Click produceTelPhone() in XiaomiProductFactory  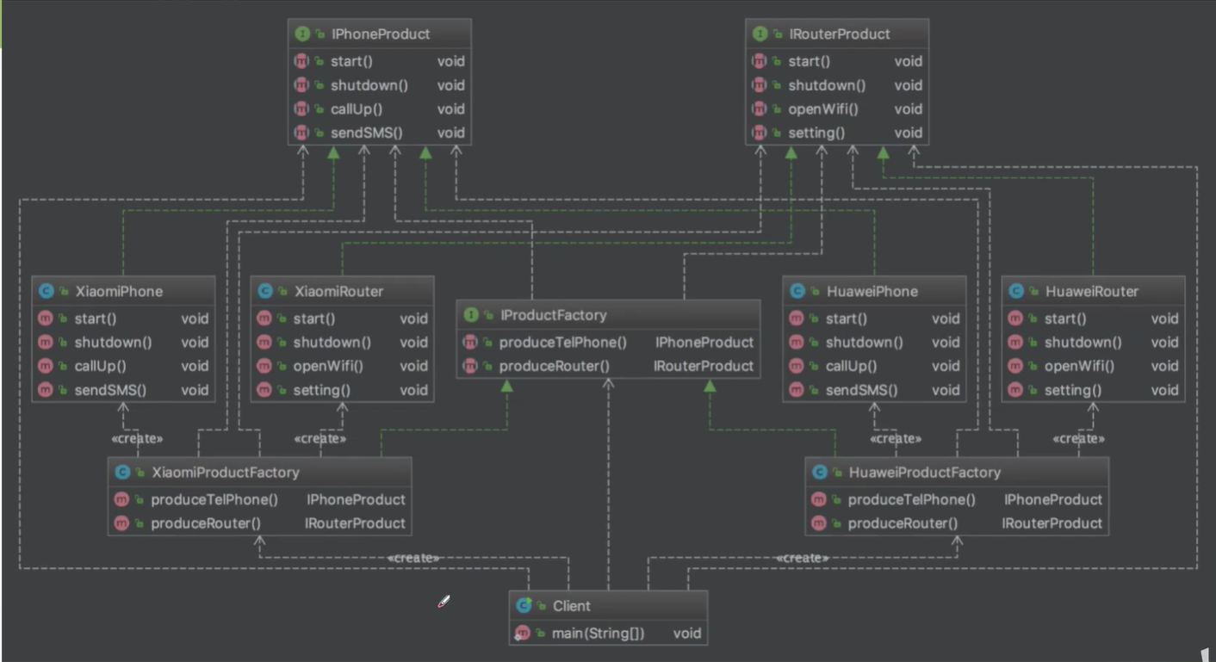[214, 500]
